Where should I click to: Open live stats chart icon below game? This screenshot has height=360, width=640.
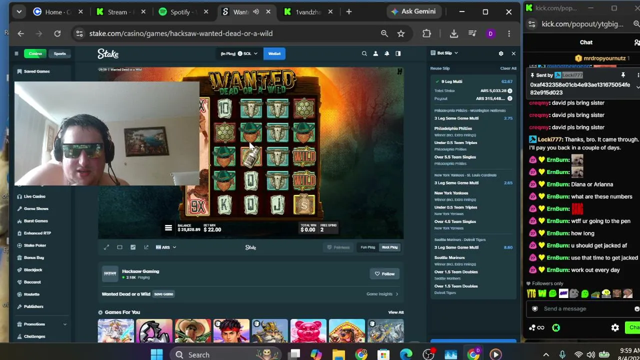click(x=133, y=247)
